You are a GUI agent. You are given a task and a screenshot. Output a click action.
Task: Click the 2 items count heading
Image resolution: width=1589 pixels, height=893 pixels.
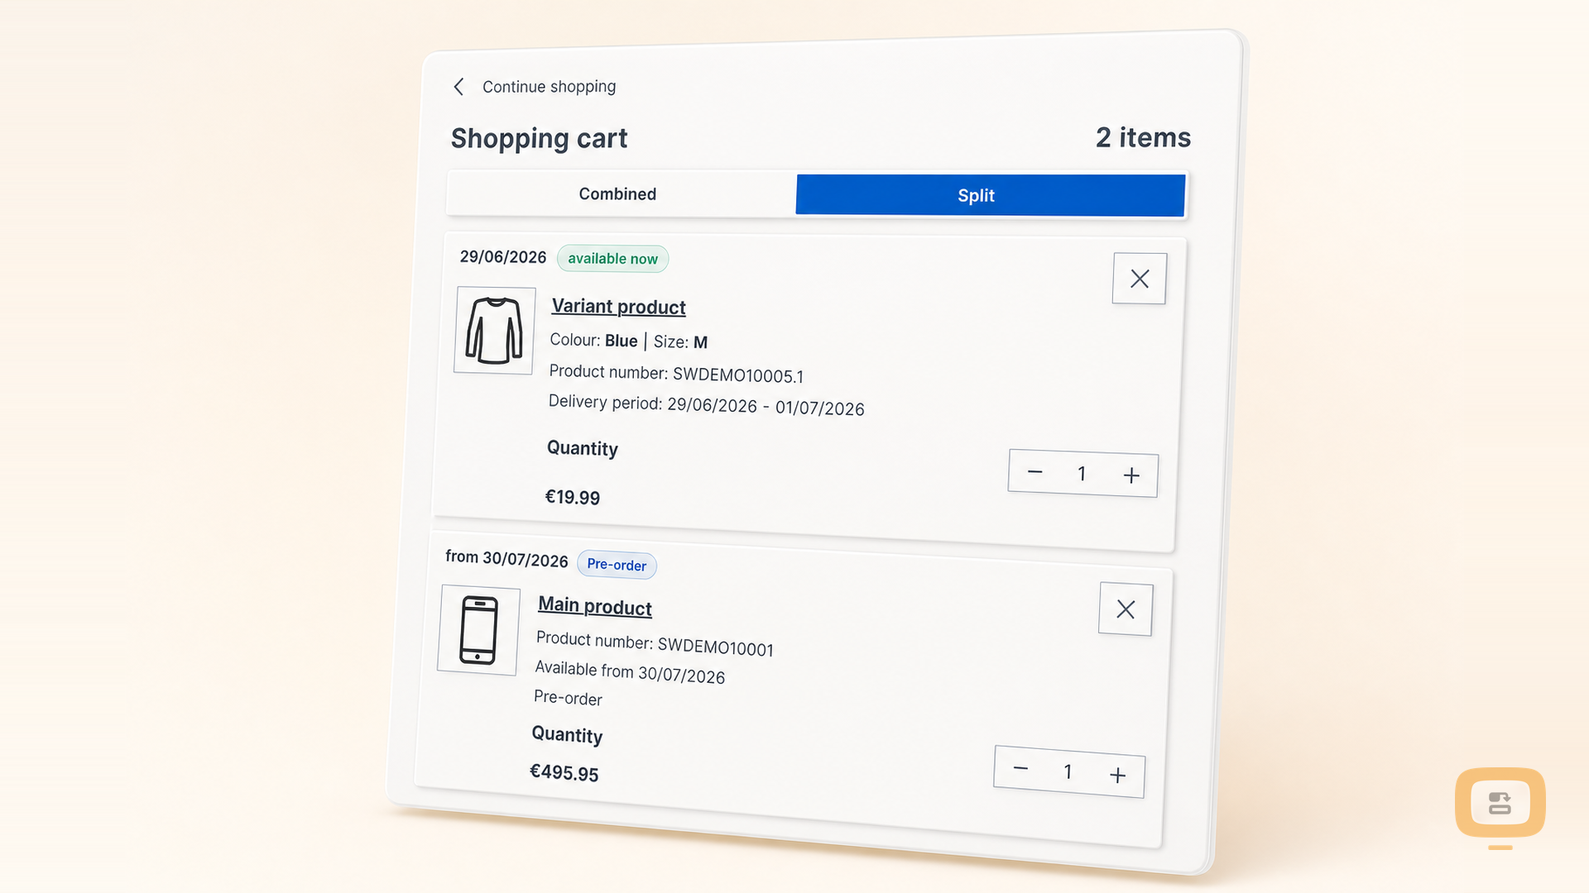pyautogui.click(x=1143, y=137)
